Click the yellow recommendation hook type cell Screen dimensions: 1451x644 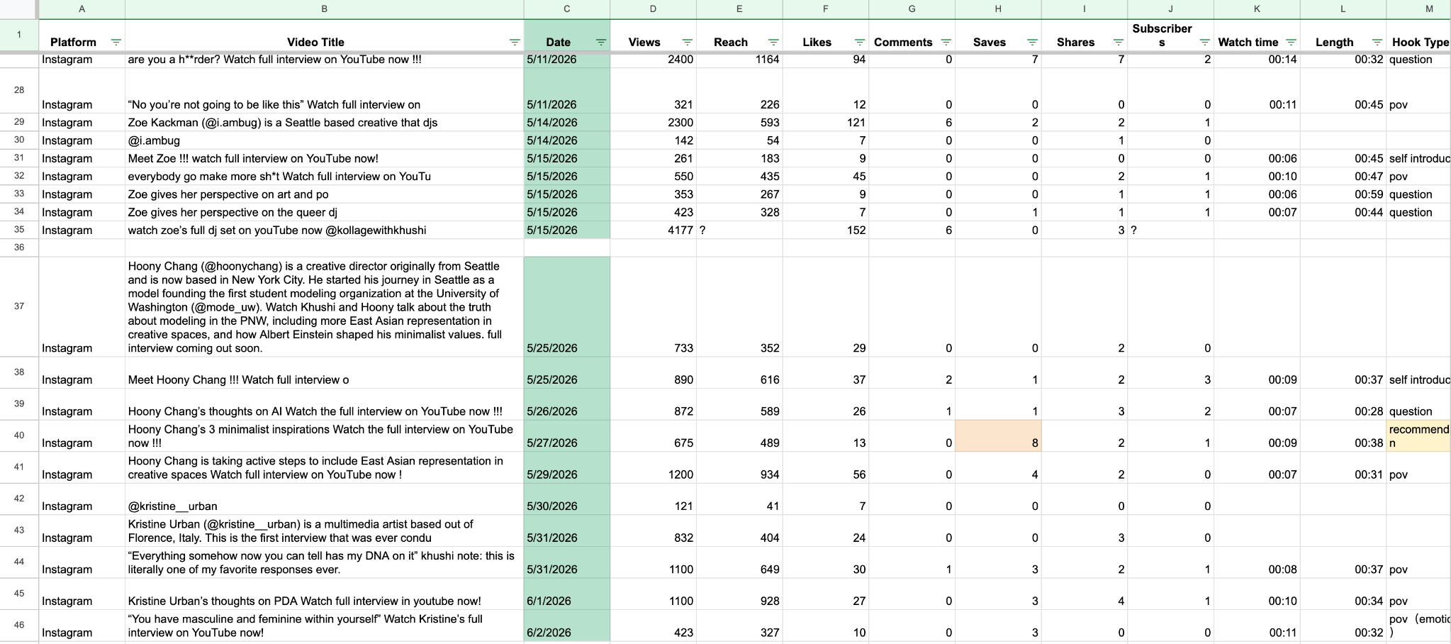(1418, 435)
